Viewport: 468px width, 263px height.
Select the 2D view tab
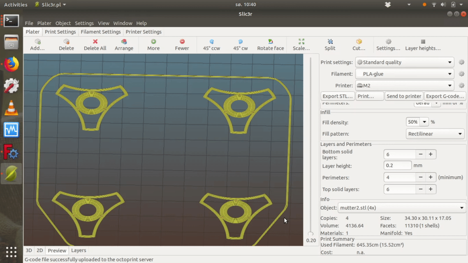coord(40,250)
